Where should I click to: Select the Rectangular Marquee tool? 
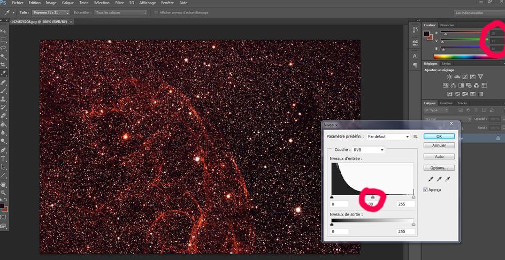(4, 40)
